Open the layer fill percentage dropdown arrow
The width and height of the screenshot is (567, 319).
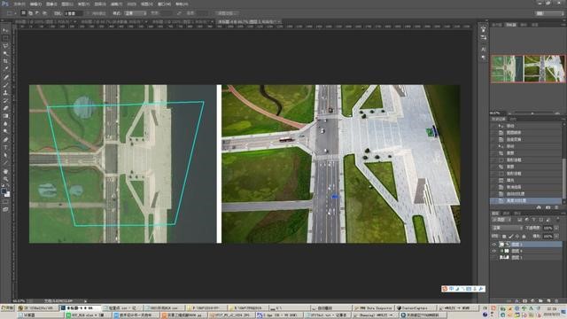pyautogui.click(x=556, y=237)
